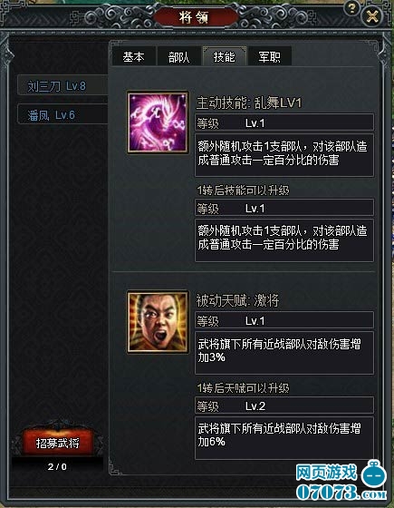Select general 刘三刀 Lv.8 from list
Viewport: 394px width, 508px height.
(x=62, y=85)
